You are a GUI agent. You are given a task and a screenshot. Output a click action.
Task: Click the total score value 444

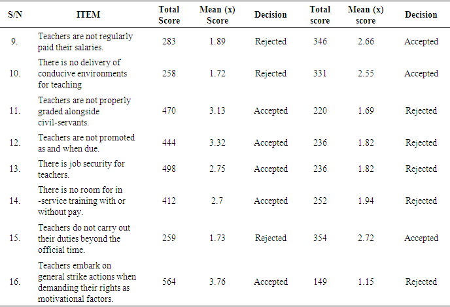(169, 142)
